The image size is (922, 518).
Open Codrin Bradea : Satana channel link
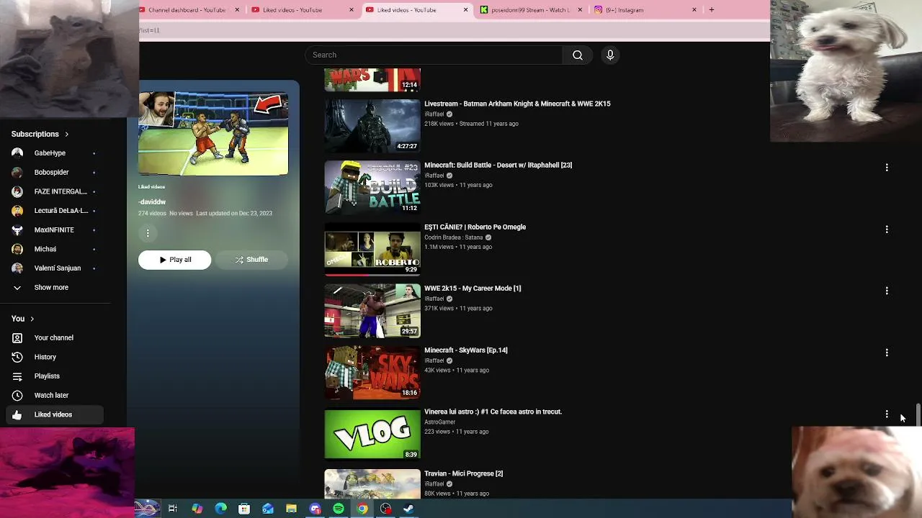[x=453, y=237]
